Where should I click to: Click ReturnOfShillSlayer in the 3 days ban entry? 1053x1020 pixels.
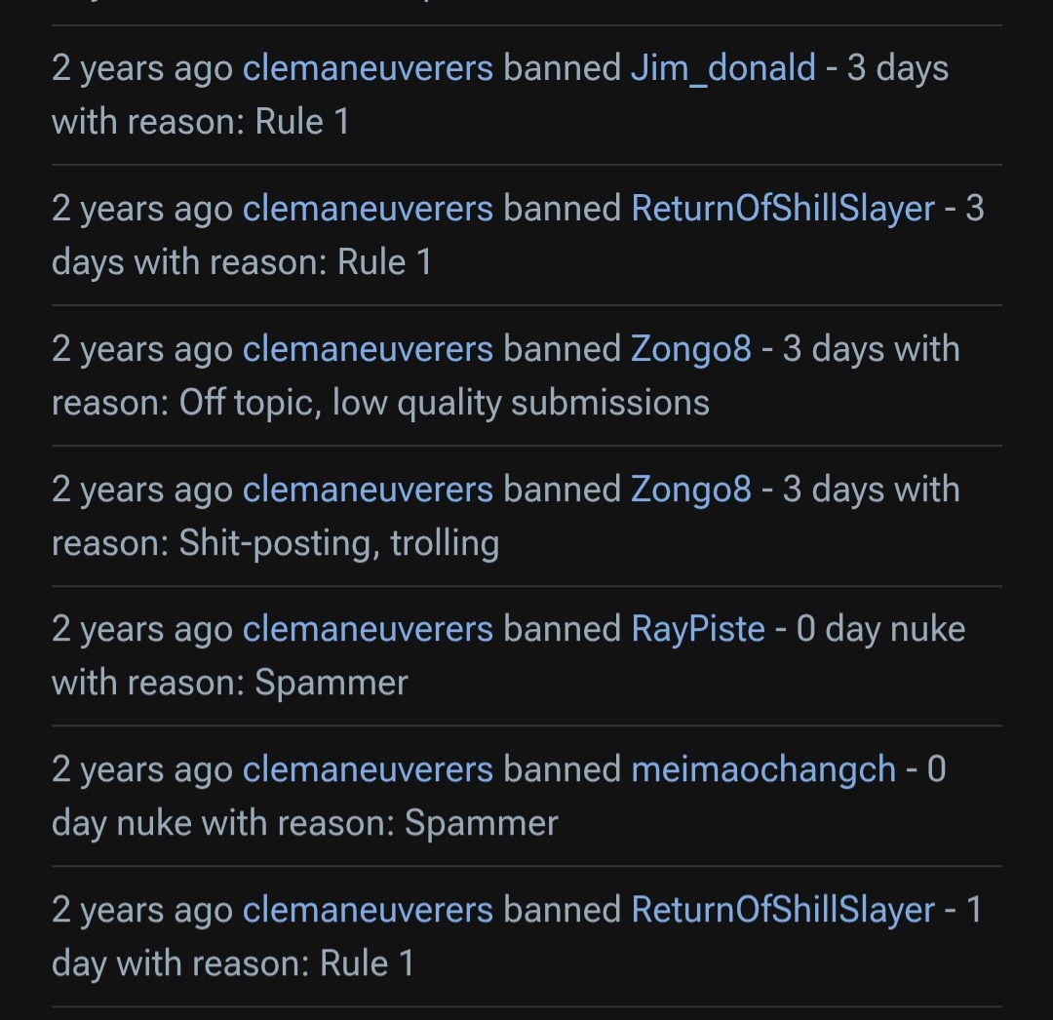click(783, 209)
